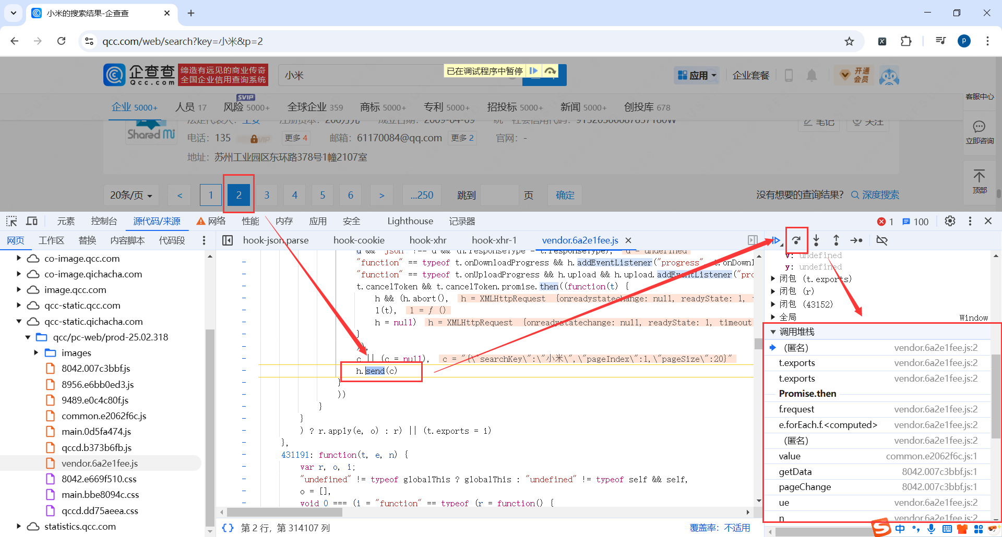Select the 工作区 workspace tab
Viewport: 1002px width, 537px height.
pos(51,240)
